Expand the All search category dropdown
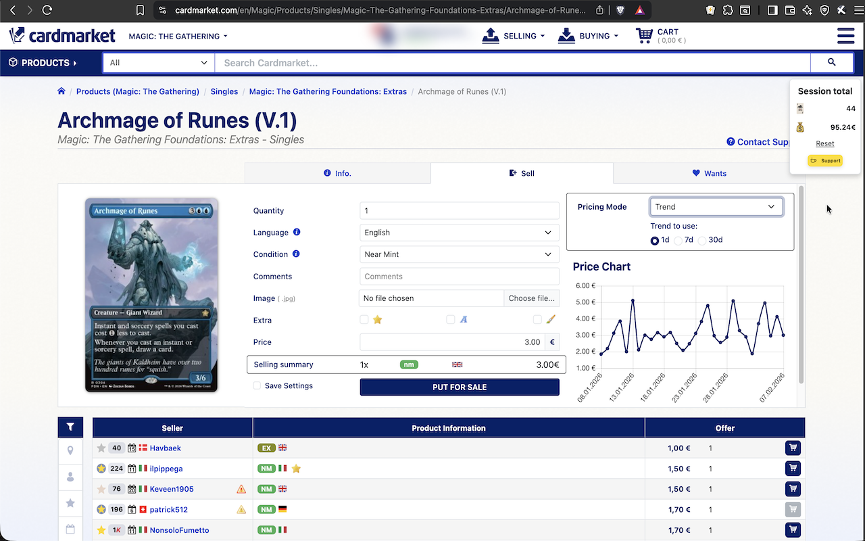Screen dimensions: 865x541 click(158, 62)
